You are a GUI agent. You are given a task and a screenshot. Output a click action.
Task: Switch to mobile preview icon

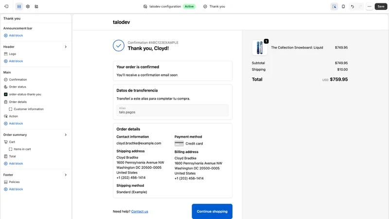click(x=343, y=6)
